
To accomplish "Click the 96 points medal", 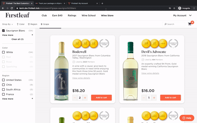I will [x=85, y=115].
